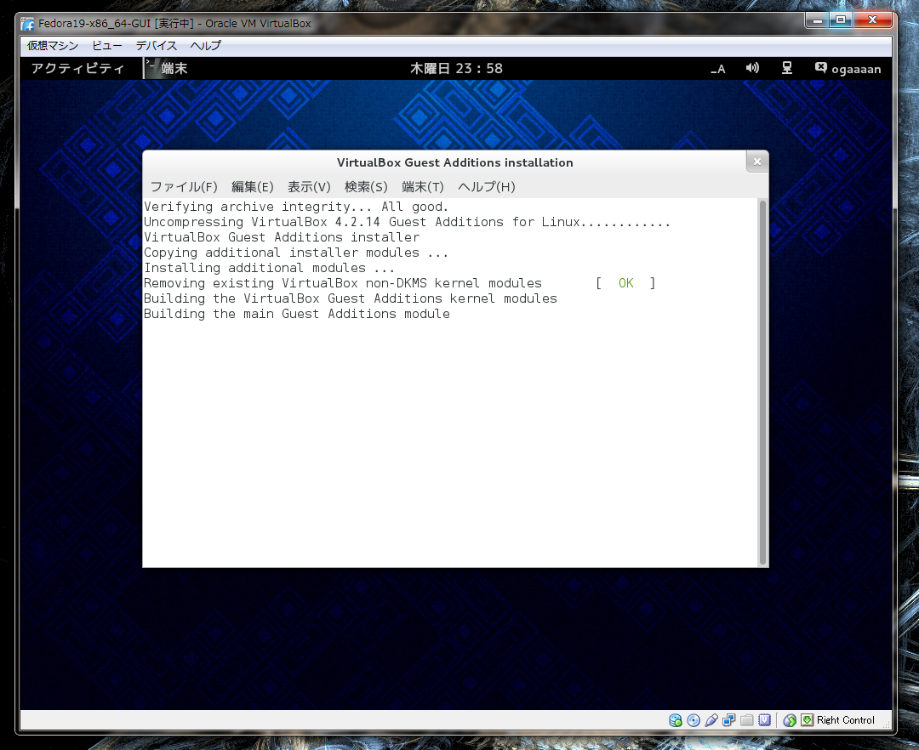Click the input method indicator _A

(x=718, y=69)
